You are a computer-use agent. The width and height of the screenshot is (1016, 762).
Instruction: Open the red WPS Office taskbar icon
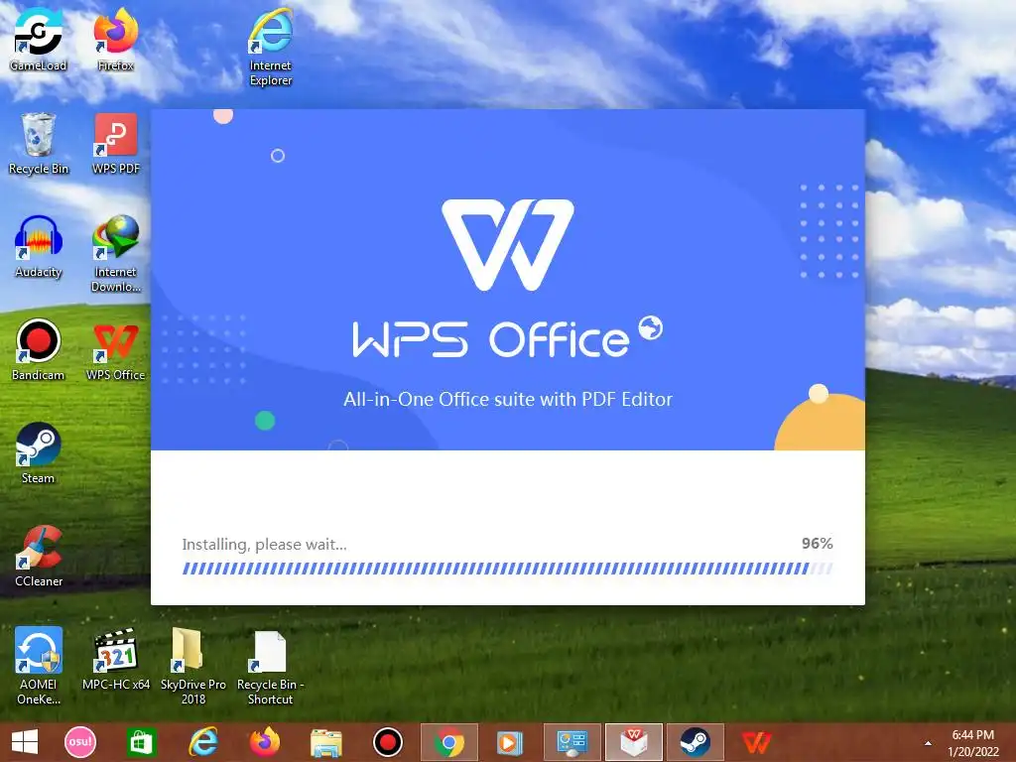(756, 742)
